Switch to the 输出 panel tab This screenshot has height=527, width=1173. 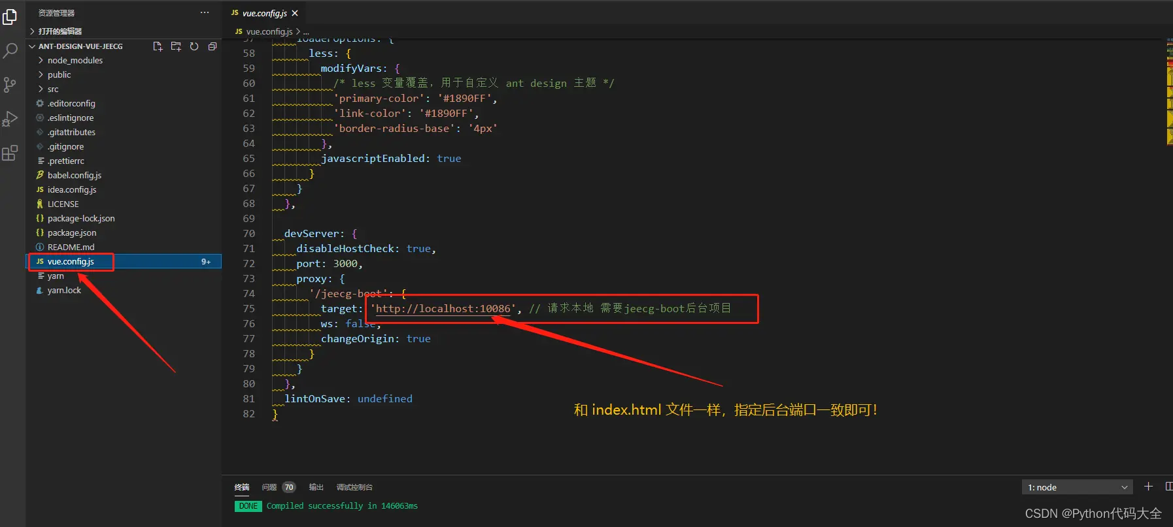pos(316,487)
